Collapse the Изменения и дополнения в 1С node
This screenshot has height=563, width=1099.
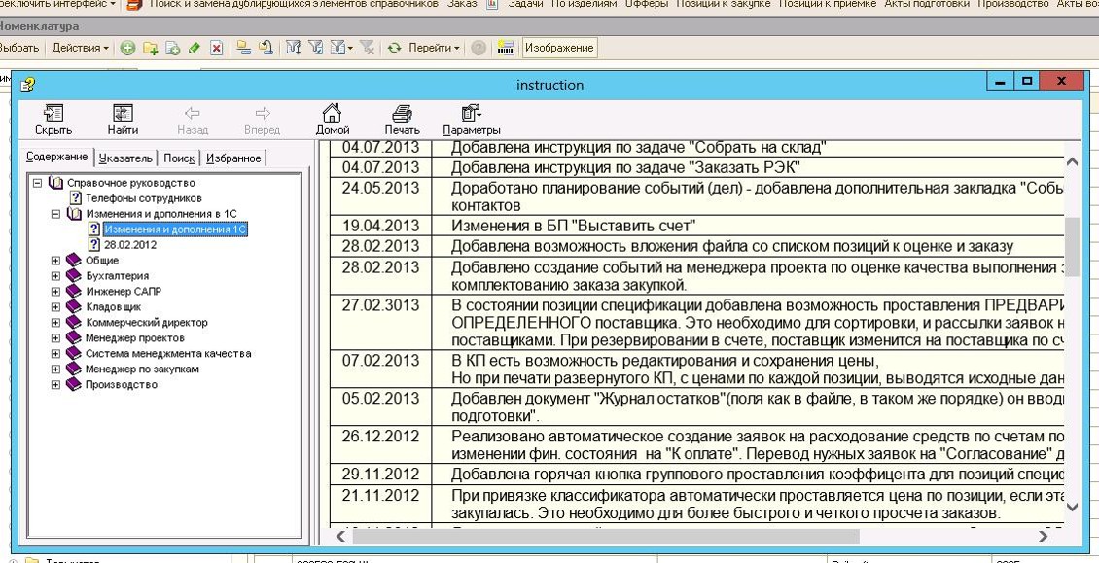point(56,214)
